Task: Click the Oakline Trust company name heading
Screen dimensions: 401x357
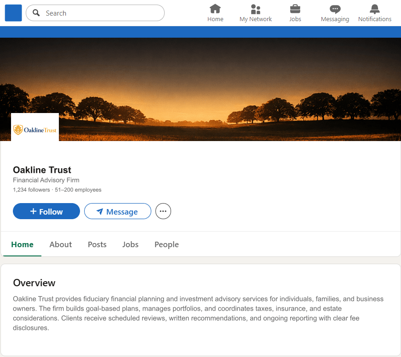Action: point(42,170)
